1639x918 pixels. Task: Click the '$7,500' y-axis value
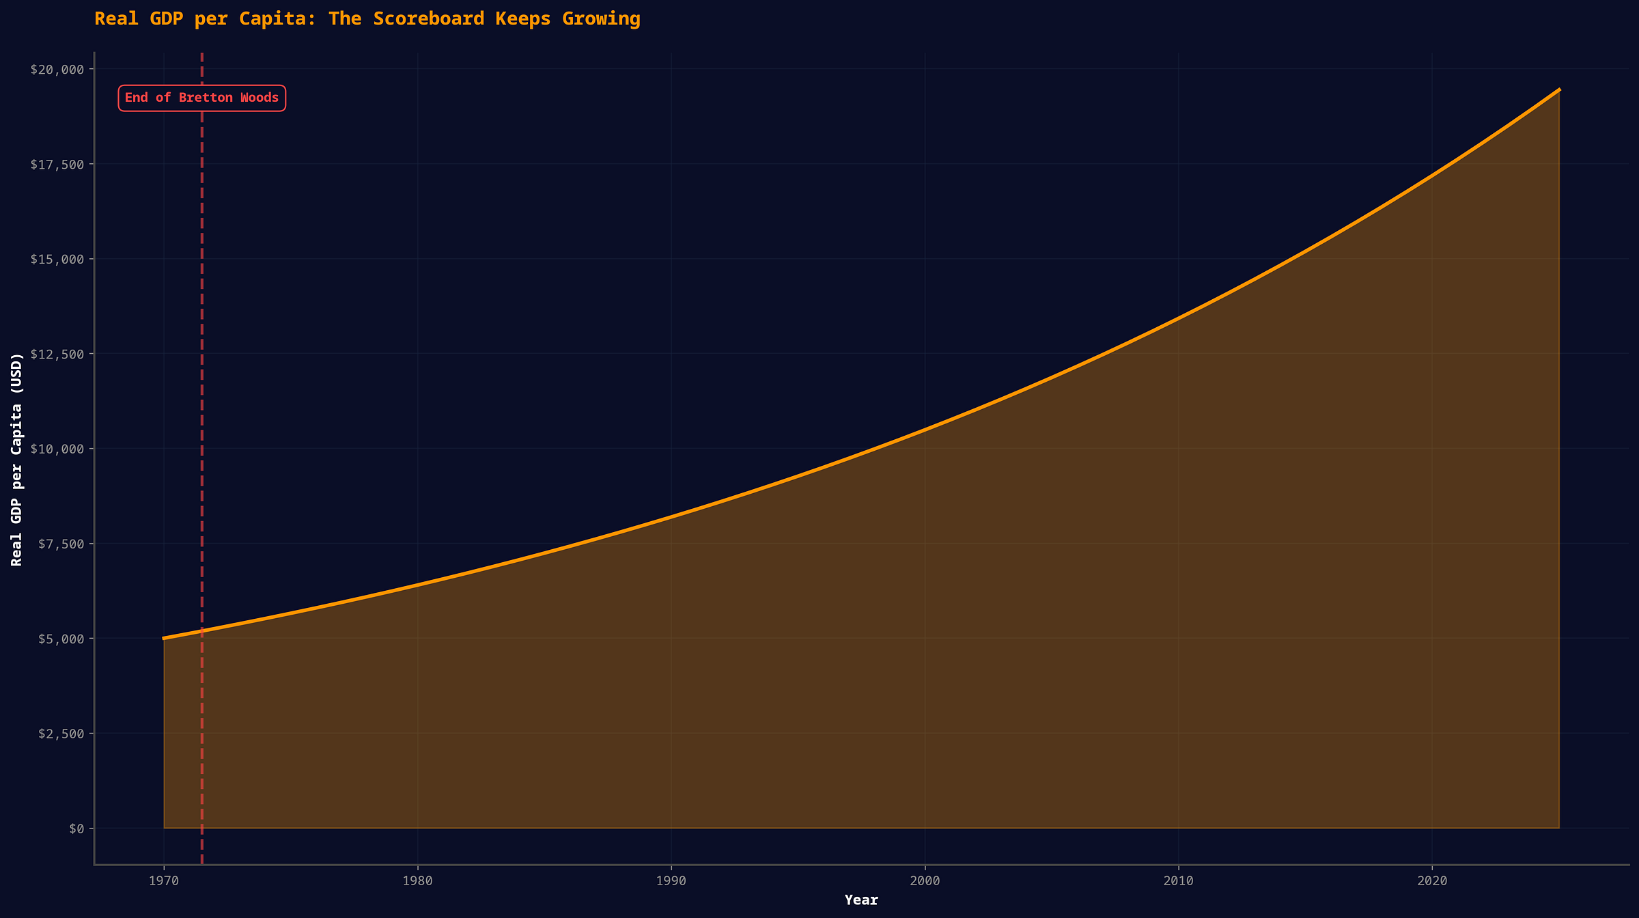coord(60,543)
